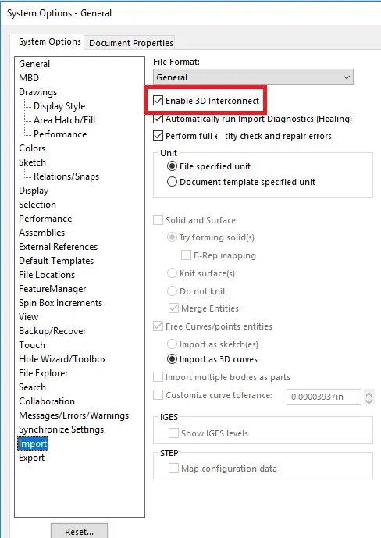The width and height of the screenshot is (381, 538).
Task: Select Sketch in the options list
Action: click(x=32, y=162)
